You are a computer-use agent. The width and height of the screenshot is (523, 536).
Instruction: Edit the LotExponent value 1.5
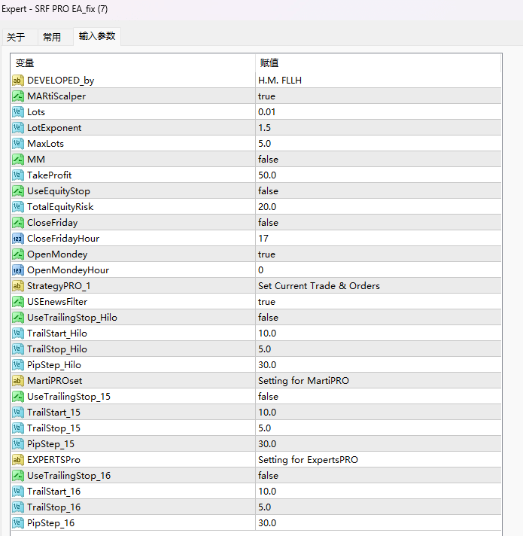379,128
